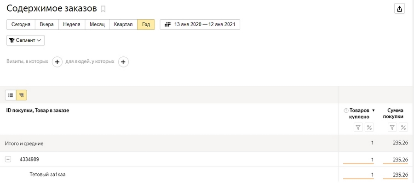
Task: Toggle percent display for Сумма покупки
Action: pos(403,128)
